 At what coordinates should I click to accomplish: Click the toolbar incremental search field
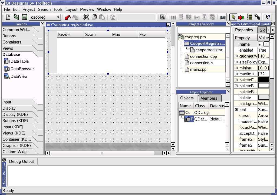(136, 17)
